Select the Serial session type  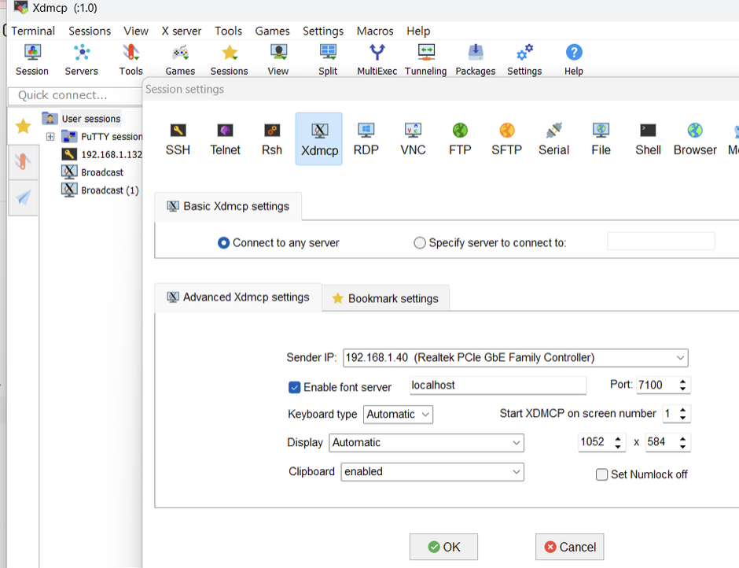point(553,139)
